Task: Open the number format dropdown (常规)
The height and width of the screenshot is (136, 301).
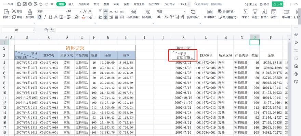Action: tap(184, 12)
